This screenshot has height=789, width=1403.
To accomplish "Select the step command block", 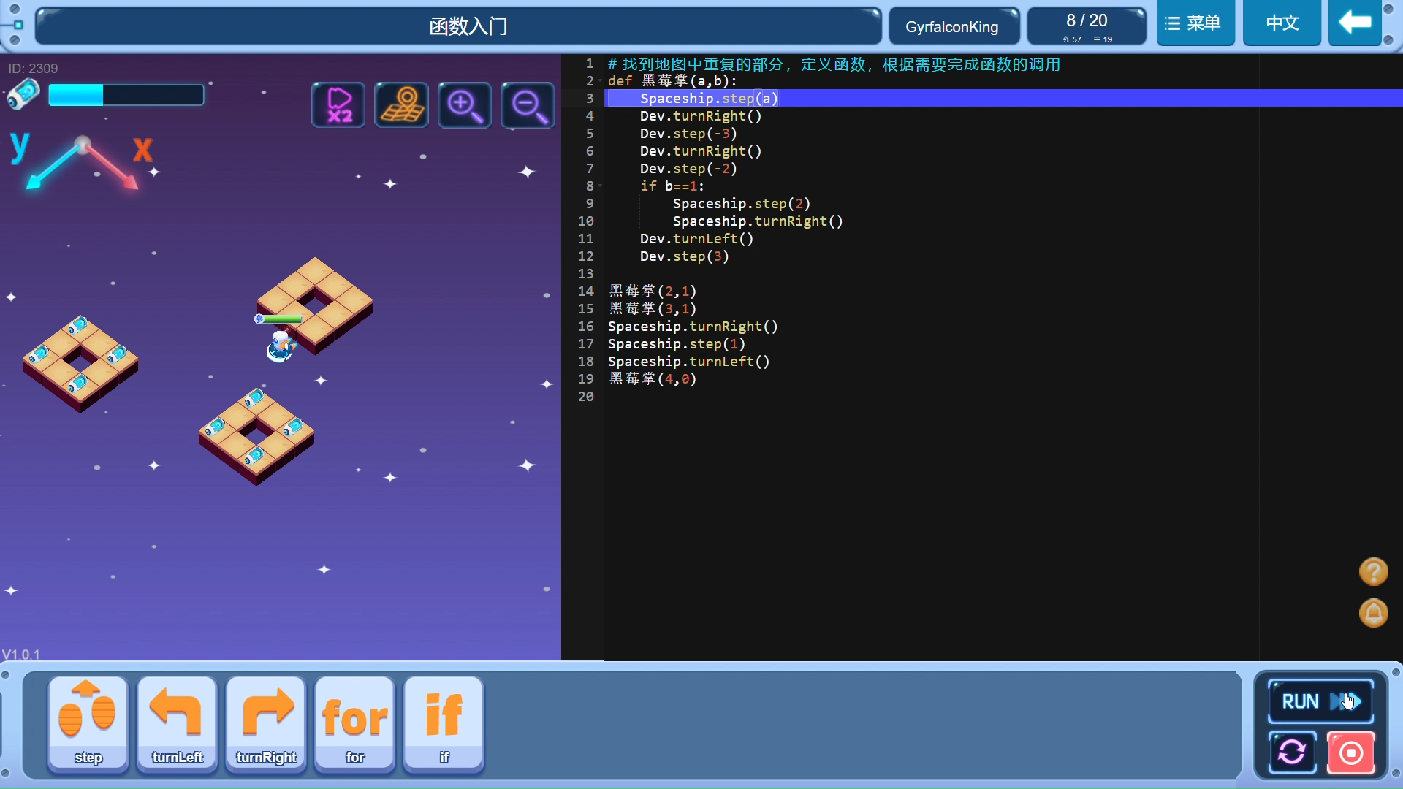I will tap(87, 723).
